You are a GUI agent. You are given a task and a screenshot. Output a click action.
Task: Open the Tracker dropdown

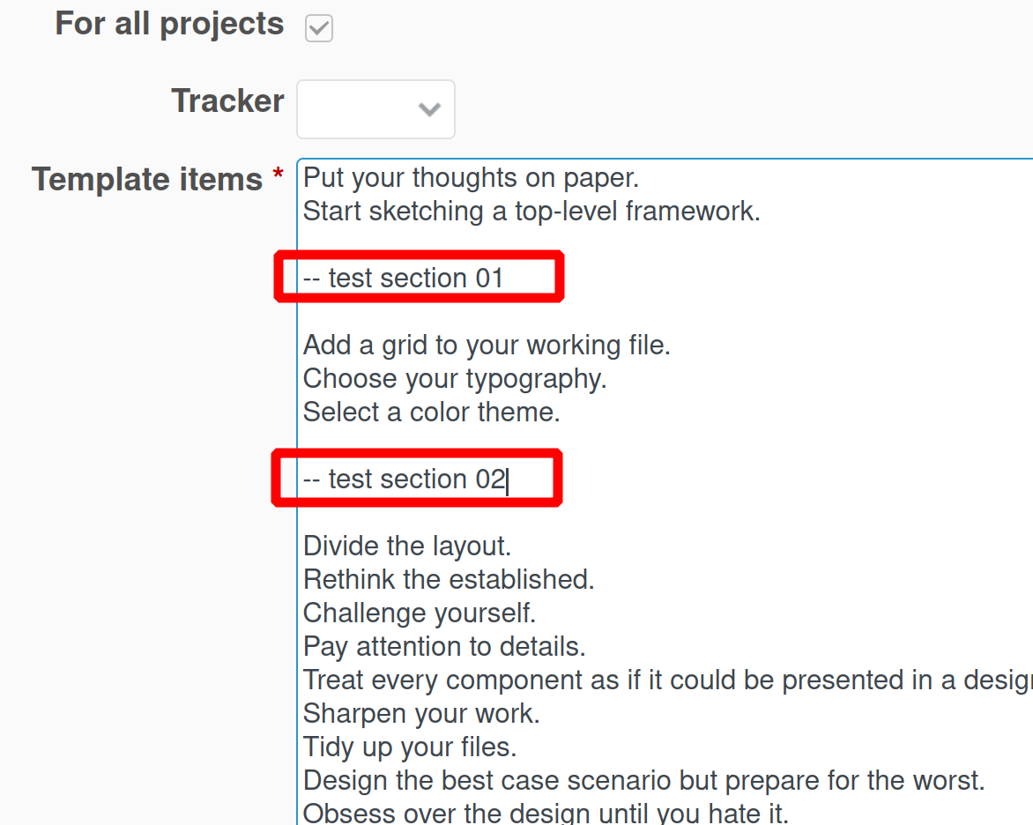click(x=375, y=108)
